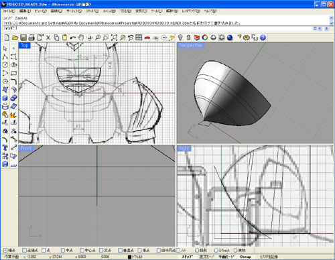The image size is (335, 260).
Task: Select the ellipse tool in left toolbar
Action: click(x=13, y=65)
